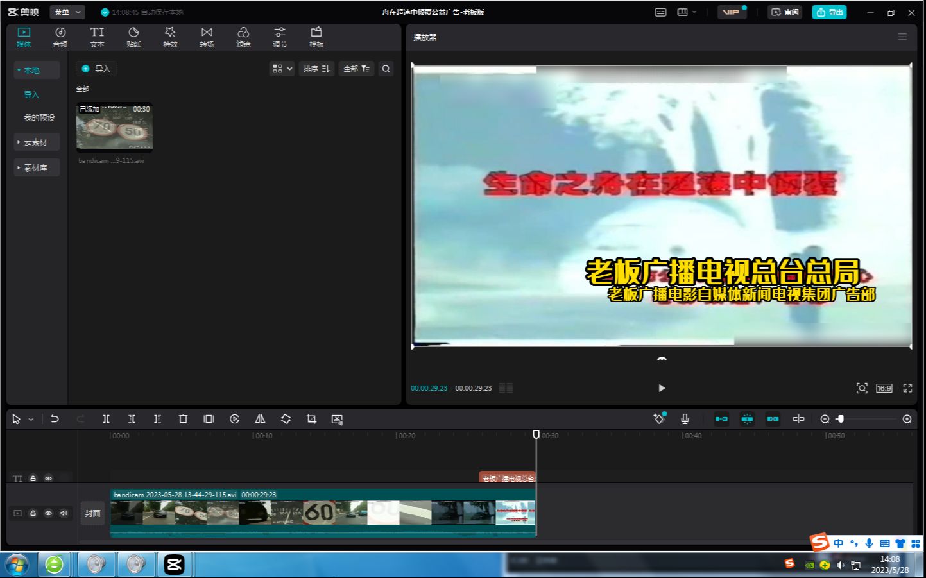Image resolution: width=926 pixels, height=578 pixels.
Task: Select the bandicam video thumbnail in media bin
Action: [115, 127]
